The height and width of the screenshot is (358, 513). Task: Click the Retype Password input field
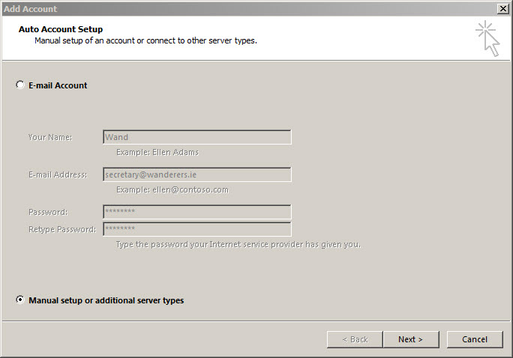[x=197, y=229]
